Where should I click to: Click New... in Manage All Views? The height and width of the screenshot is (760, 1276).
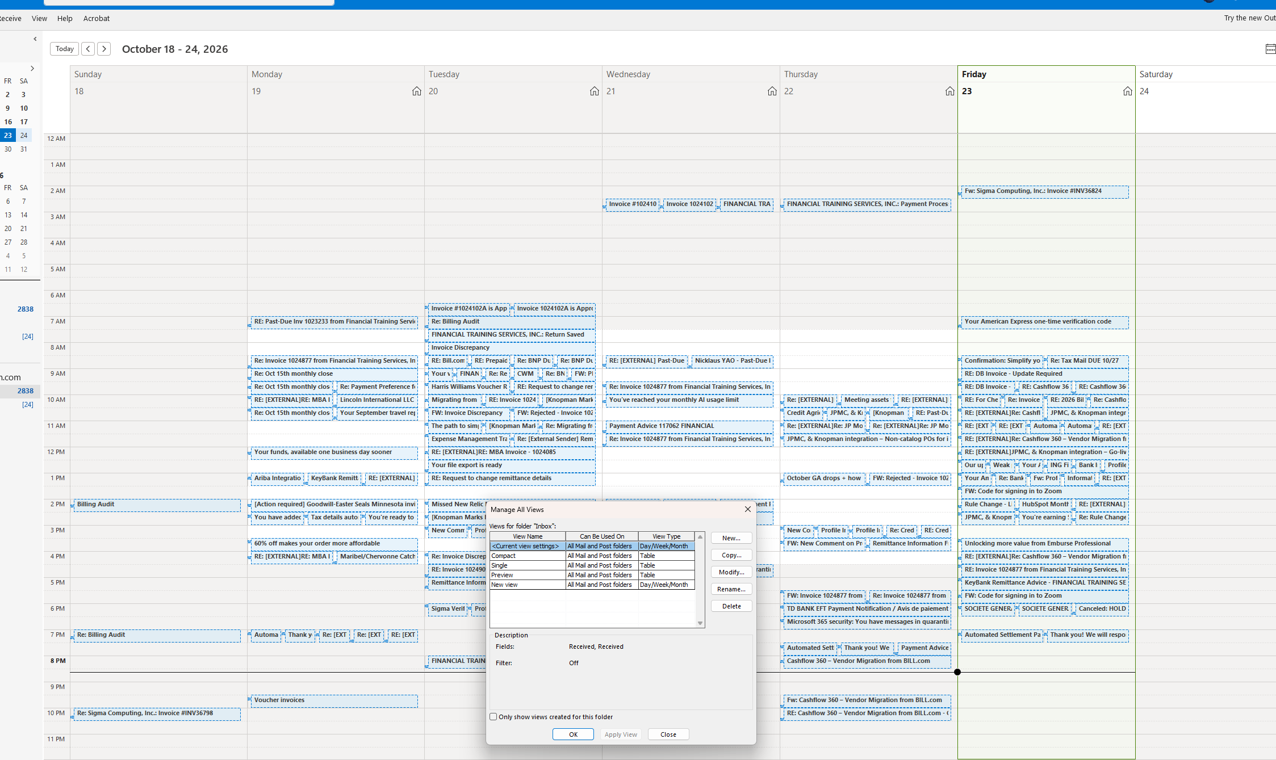coord(731,538)
